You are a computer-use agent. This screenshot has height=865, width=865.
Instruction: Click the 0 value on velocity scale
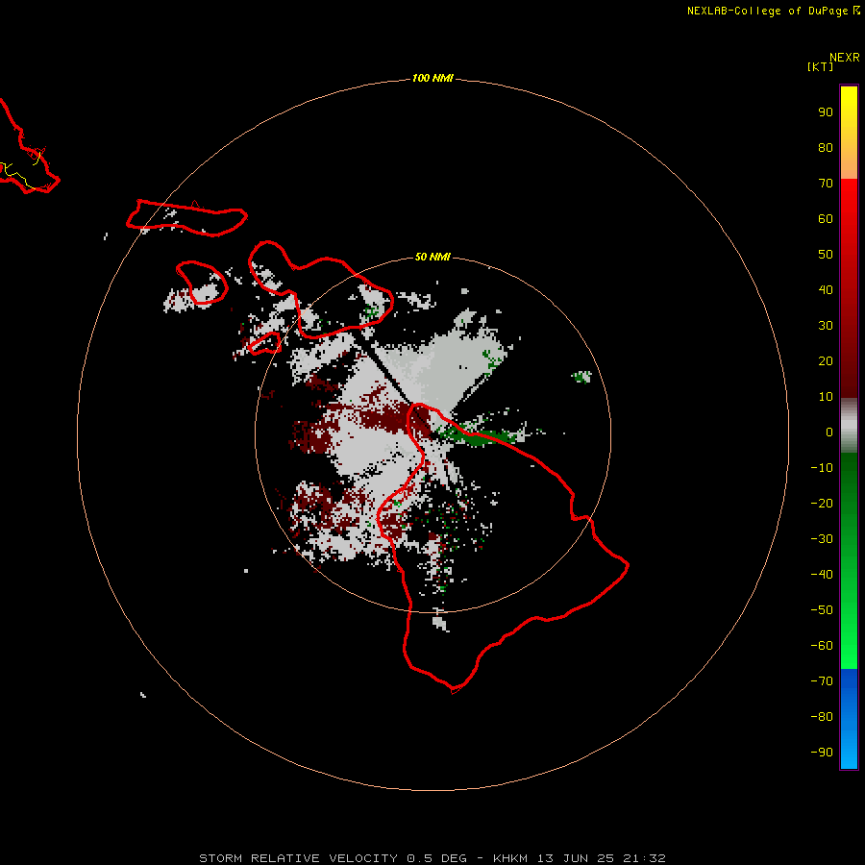coord(829,432)
